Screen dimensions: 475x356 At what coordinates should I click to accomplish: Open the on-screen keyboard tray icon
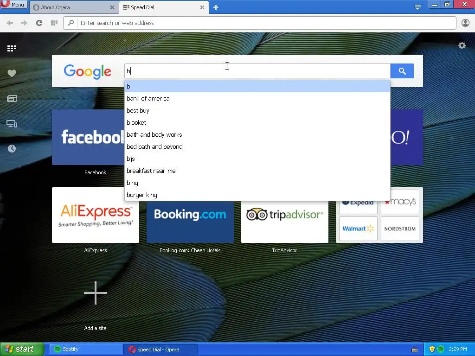pos(415,350)
